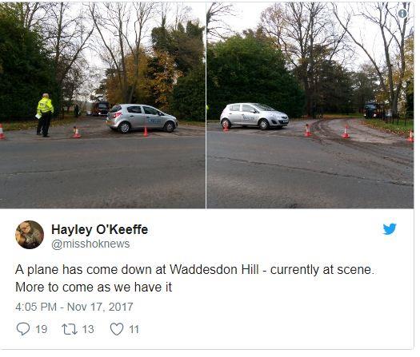This screenshot has height=357, width=420.
Task: Open the tweet timestamp 4:05 PM - Nov 17, 2017
Action: coord(74,307)
